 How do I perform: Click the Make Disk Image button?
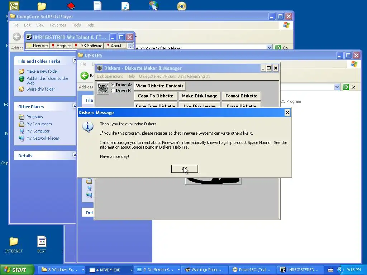point(200,96)
